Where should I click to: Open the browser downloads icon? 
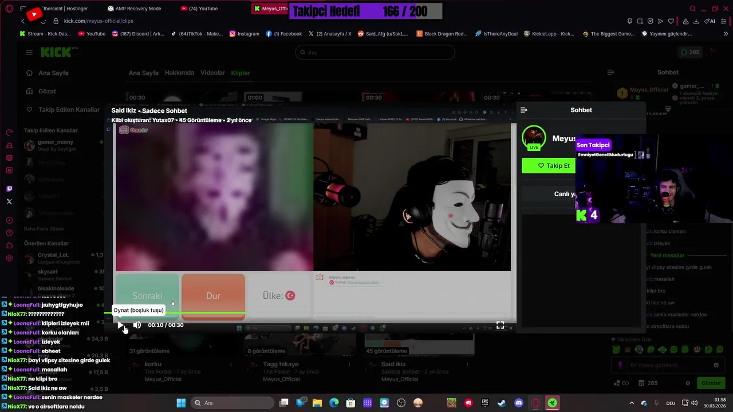[x=696, y=21]
